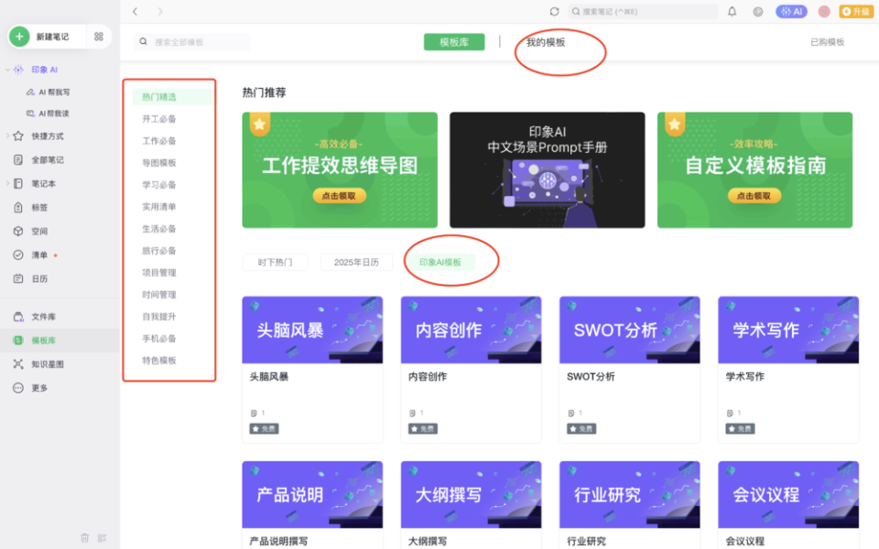The image size is (879, 549).
Task: Click the green plus new note icon
Action: pyautogui.click(x=19, y=37)
